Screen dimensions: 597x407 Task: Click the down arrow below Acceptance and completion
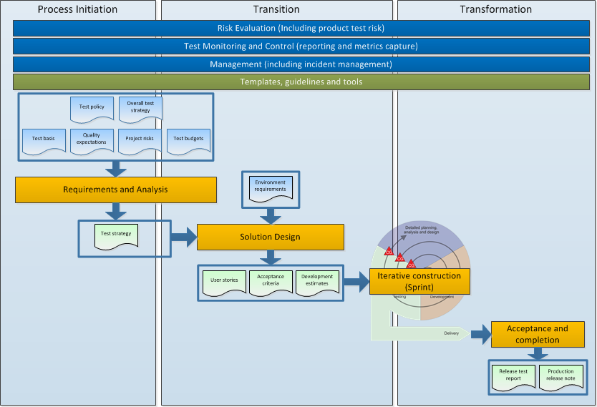tap(538, 353)
